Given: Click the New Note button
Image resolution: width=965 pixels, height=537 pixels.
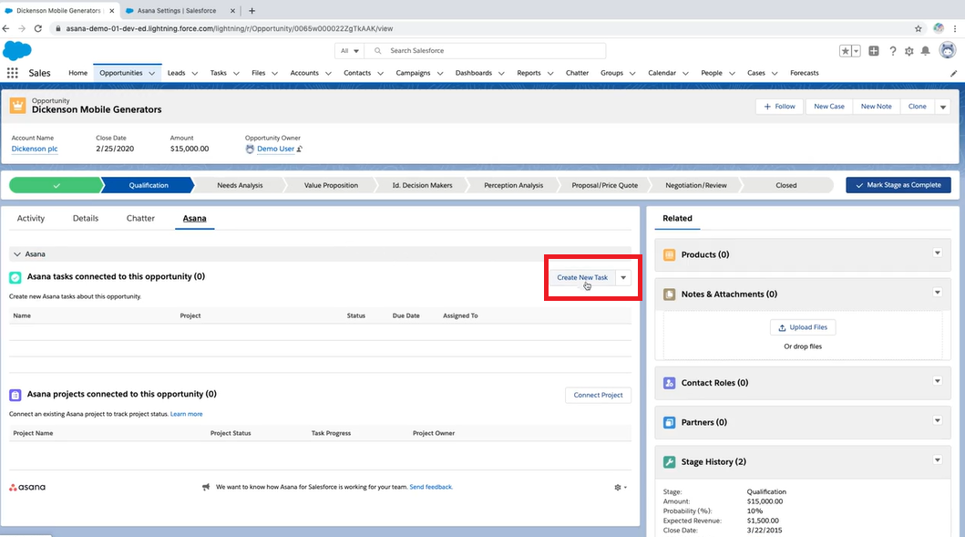Looking at the screenshot, I should click(876, 107).
